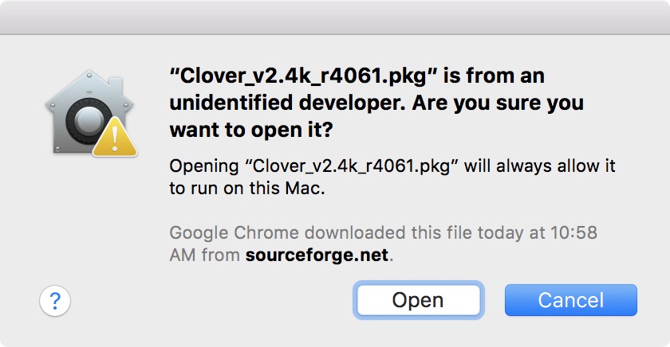This screenshot has width=670, height=347.
Task: Open help with the question mark button
Action: 55,301
